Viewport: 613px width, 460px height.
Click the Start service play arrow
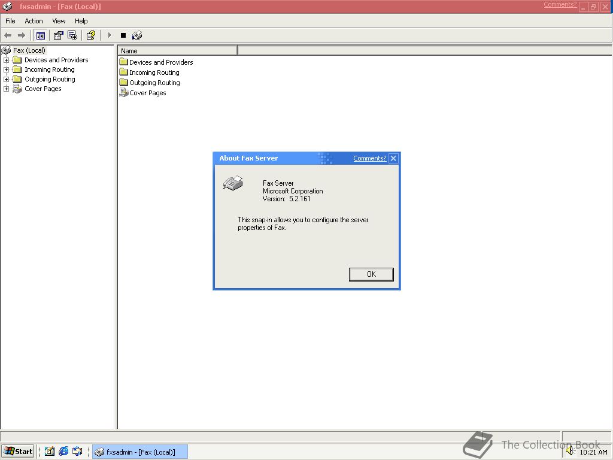pyautogui.click(x=110, y=35)
